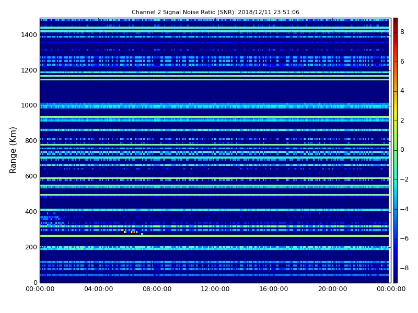Click the 1200 range tick label
Viewport: 418px width, 313px height.
29,70
